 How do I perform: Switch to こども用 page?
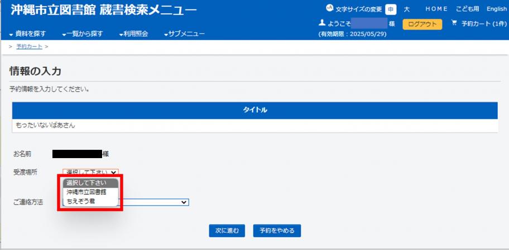(467, 9)
